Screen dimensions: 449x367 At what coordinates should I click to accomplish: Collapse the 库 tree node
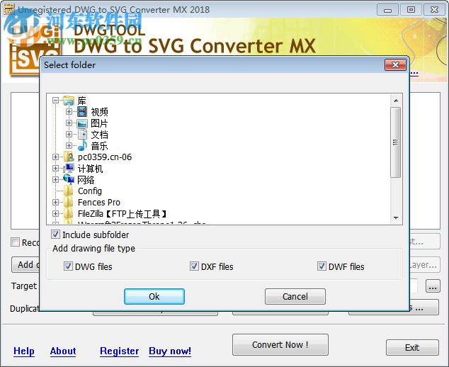(x=55, y=101)
